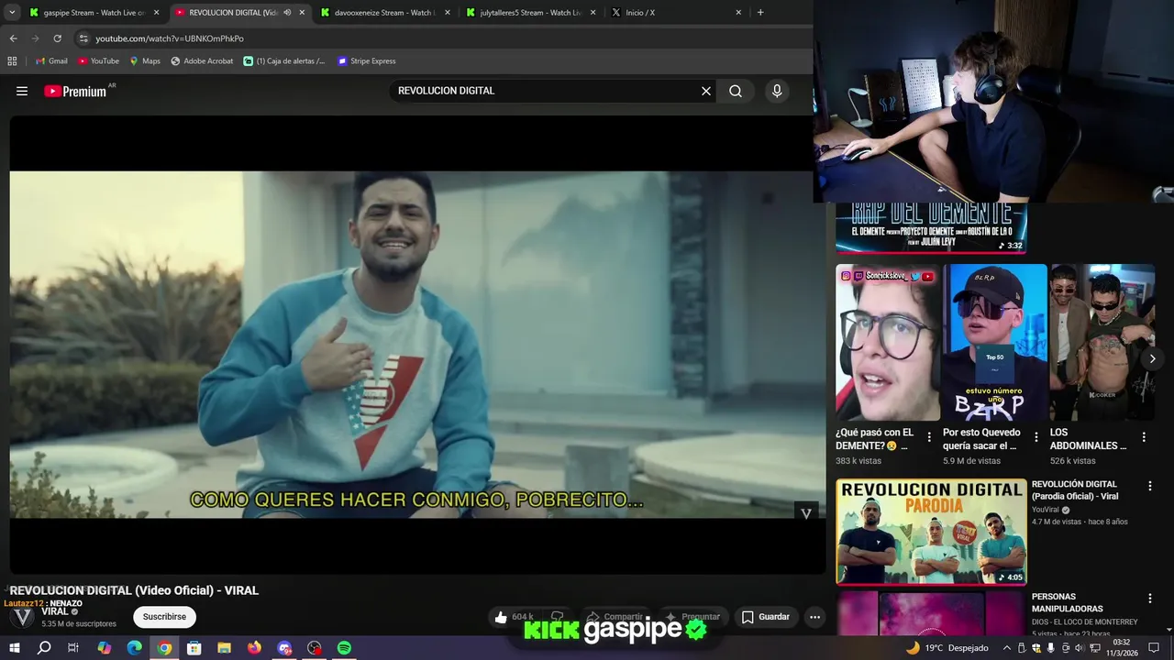This screenshot has width=1174, height=660.
Task: Open the Chrome apps grid bookmark icon
Action: (x=12, y=61)
